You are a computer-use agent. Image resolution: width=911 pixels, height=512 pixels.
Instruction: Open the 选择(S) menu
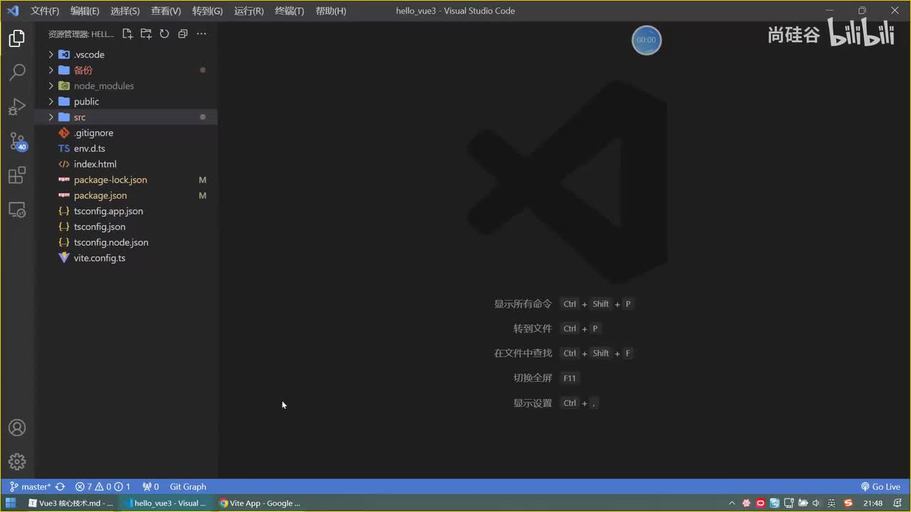pos(125,11)
